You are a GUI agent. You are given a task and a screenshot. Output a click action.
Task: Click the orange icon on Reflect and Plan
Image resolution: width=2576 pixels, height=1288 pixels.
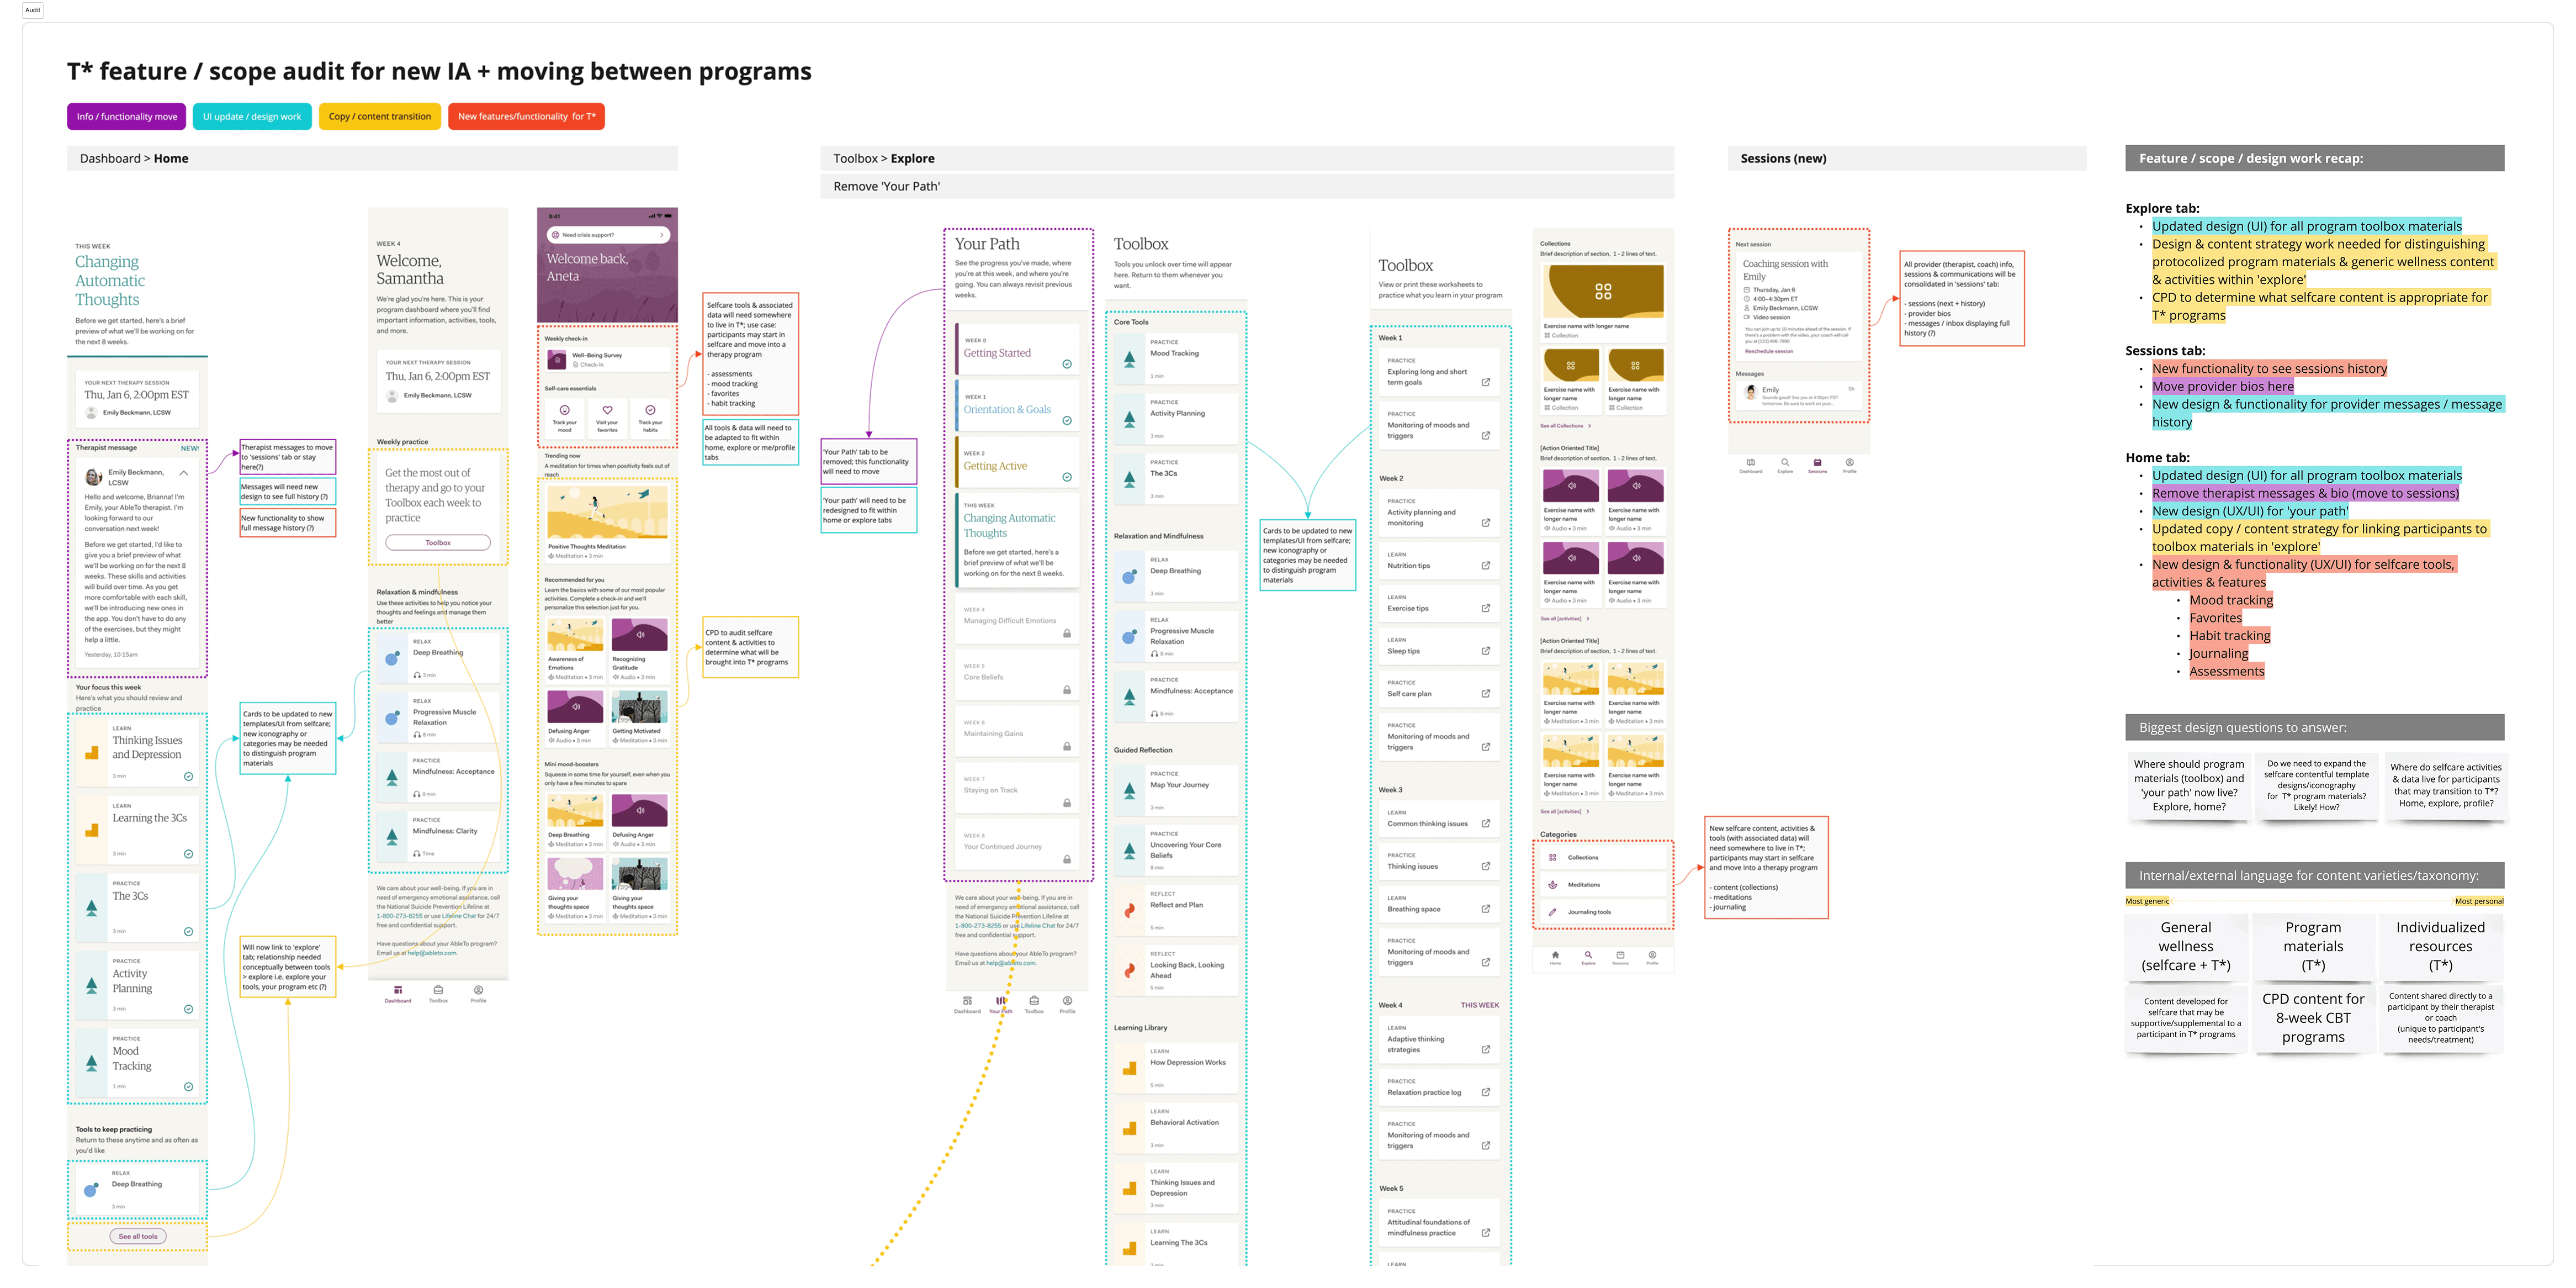[x=1129, y=911]
